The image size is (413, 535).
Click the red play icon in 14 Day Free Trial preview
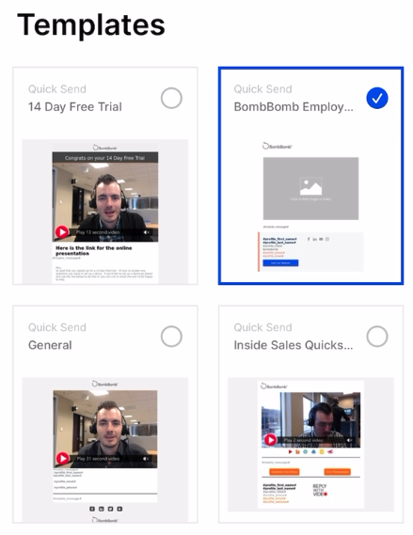[x=62, y=232]
